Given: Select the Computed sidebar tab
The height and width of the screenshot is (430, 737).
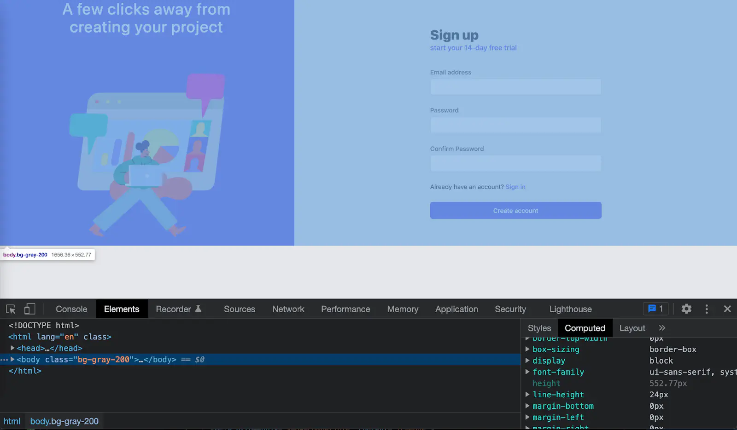Looking at the screenshot, I should [x=585, y=328].
